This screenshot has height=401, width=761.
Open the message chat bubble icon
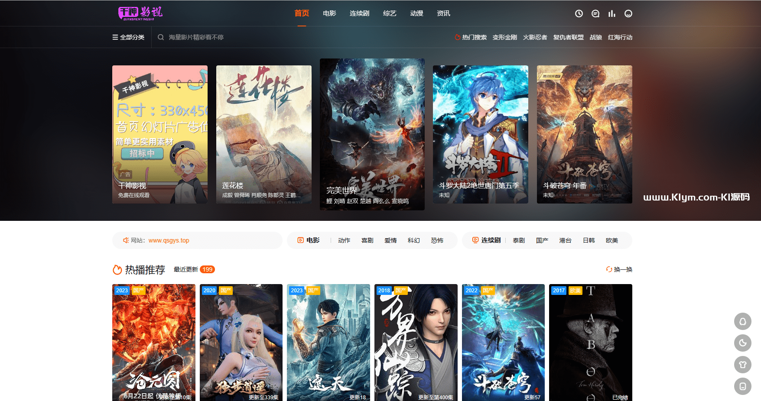595,13
